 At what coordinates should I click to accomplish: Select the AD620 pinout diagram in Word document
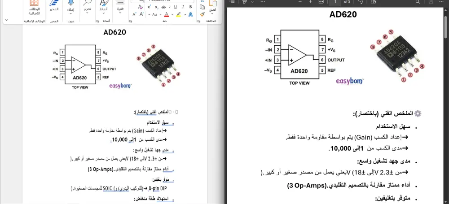(85, 67)
